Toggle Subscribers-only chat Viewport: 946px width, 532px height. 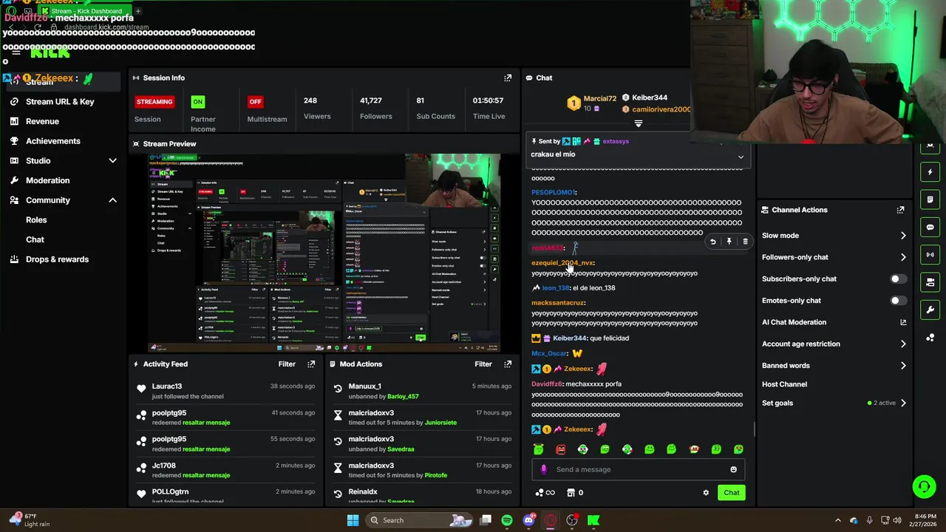898,279
